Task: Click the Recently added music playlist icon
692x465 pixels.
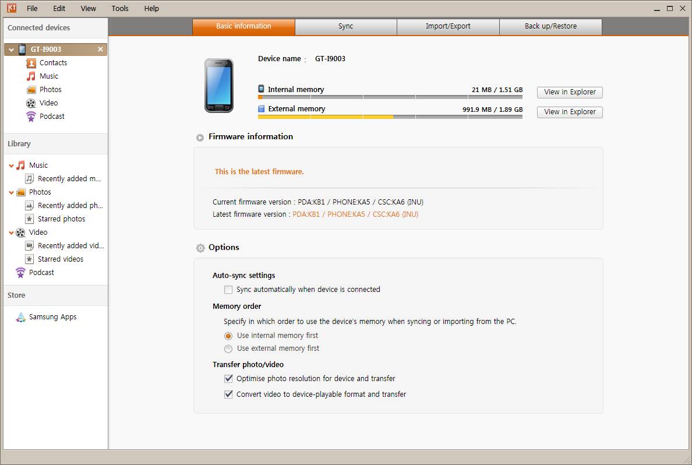Action: pyautogui.click(x=29, y=178)
